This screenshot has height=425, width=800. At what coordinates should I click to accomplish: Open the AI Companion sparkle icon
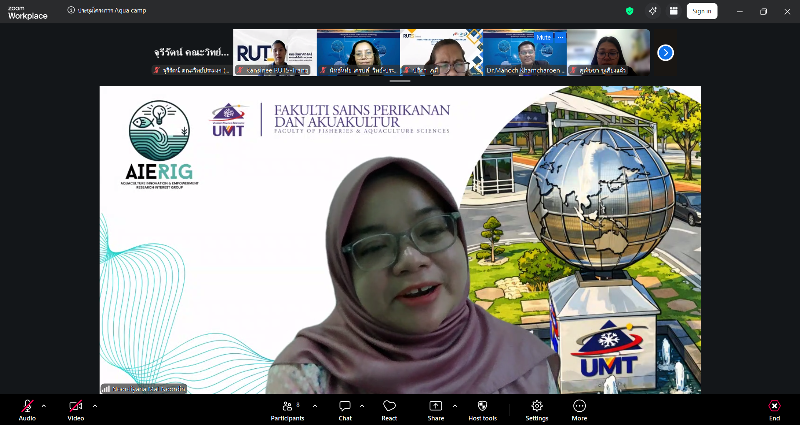[652, 11]
